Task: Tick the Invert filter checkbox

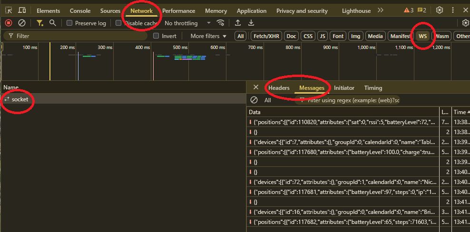Action: click(156, 36)
